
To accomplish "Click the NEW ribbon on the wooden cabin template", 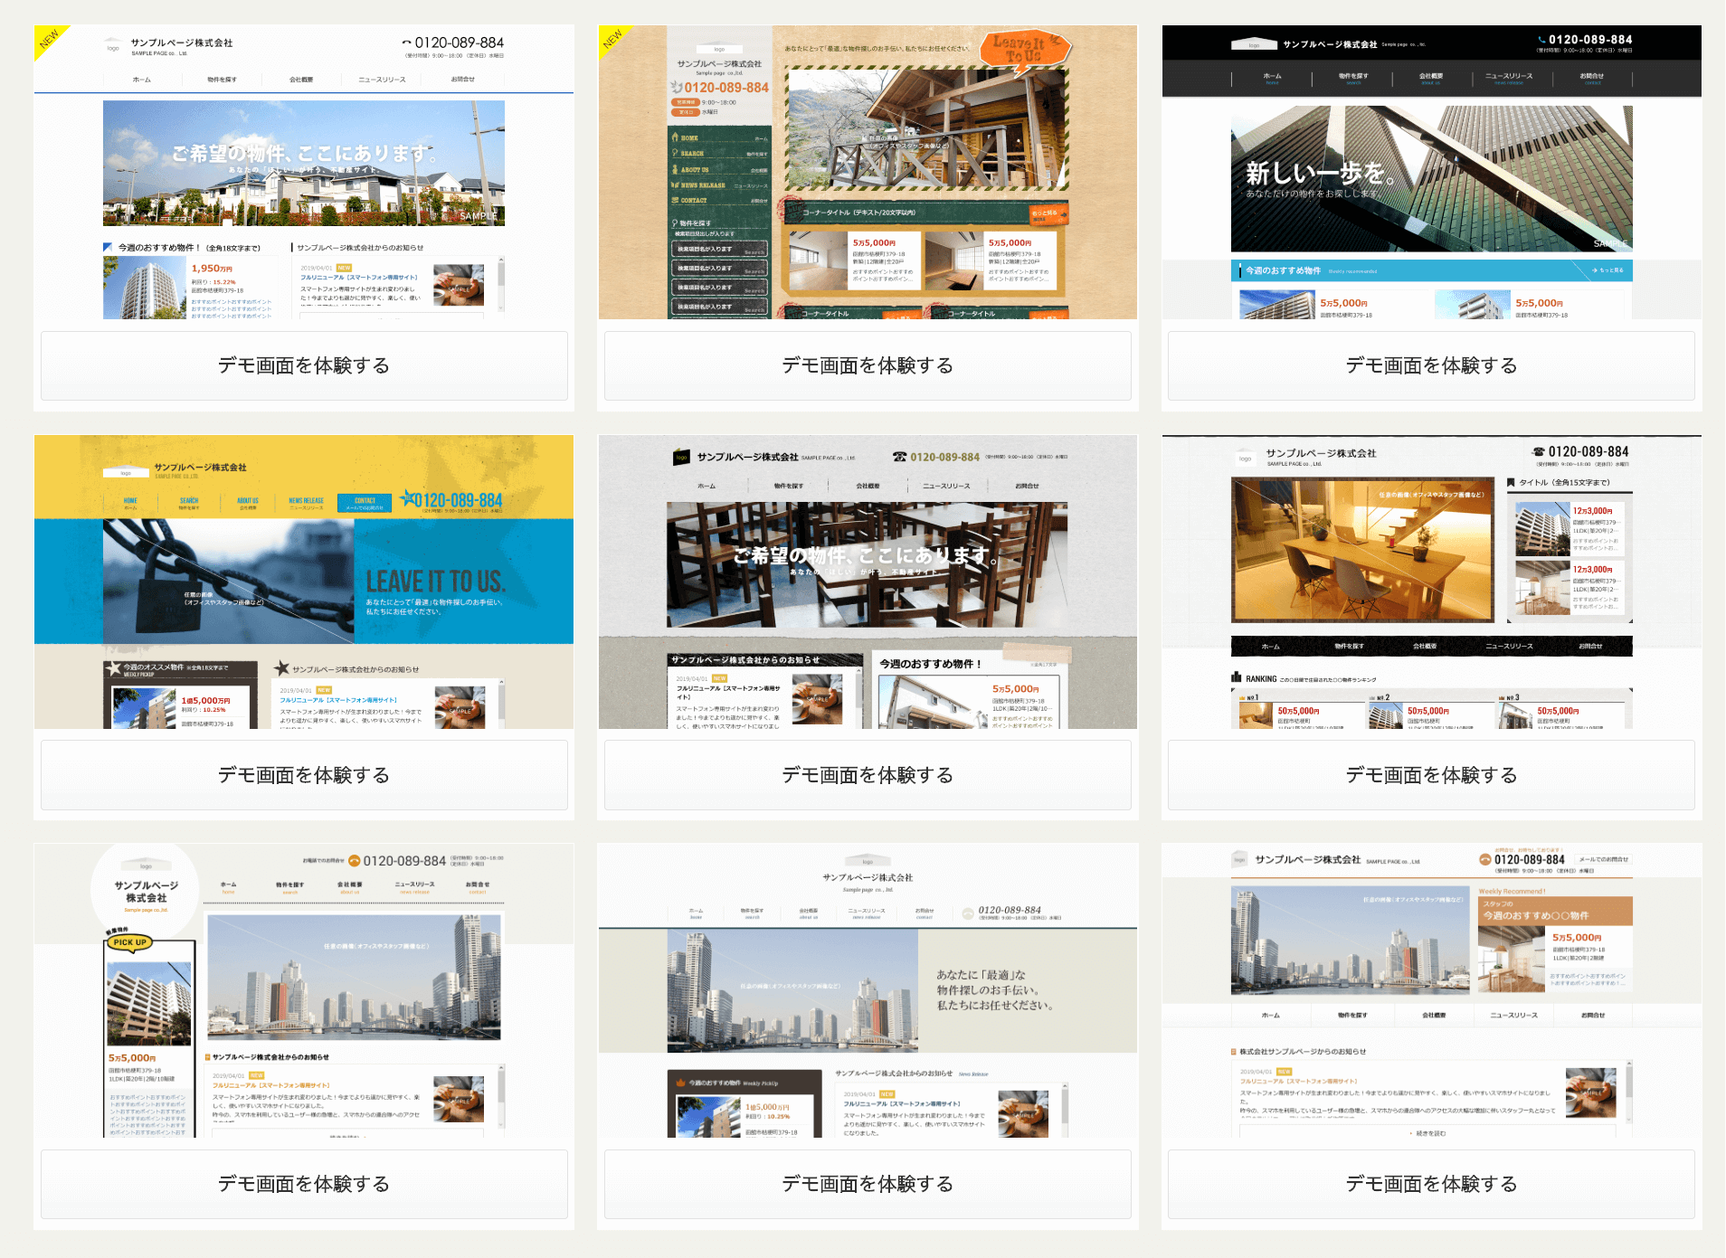I will point(612,39).
